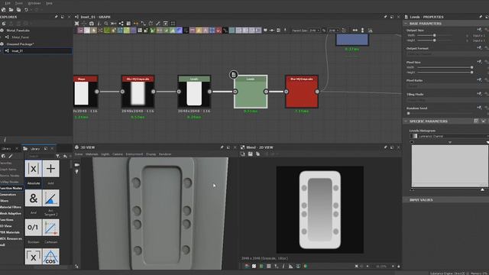Screen dimensions: 489x275
Task: Pin the 3D VIEW panel
Action: click(222, 147)
